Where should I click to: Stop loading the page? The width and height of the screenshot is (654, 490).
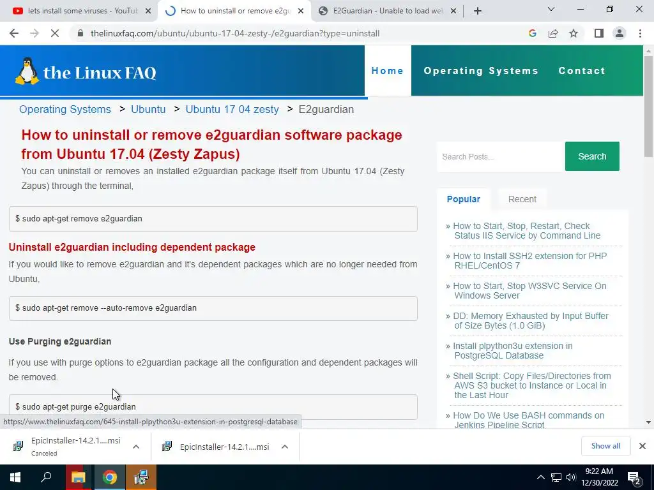click(x=55, y=33)
